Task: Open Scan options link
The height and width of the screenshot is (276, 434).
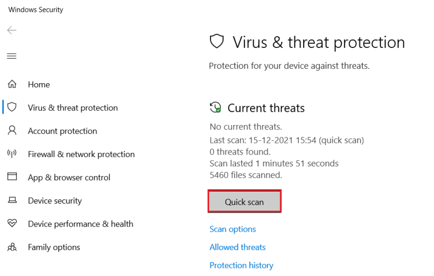Action: [233, 229]
